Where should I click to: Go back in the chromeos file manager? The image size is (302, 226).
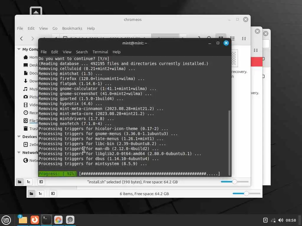[x=21, y=39]
